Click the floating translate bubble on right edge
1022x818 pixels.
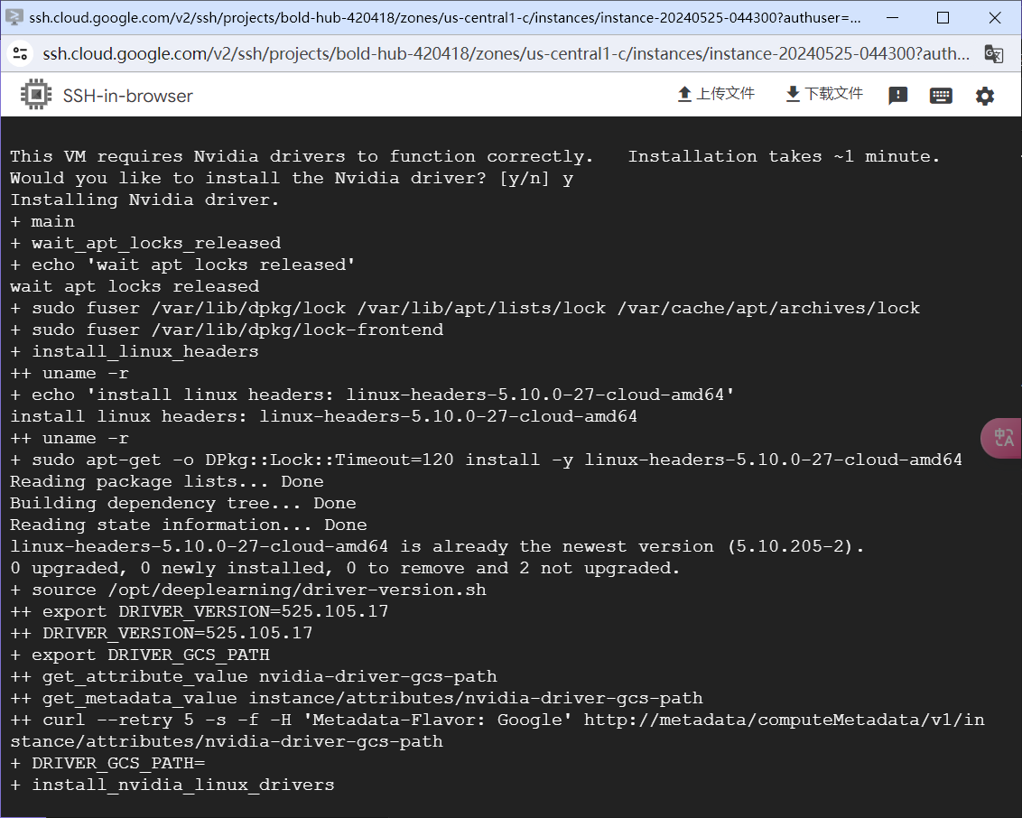click(1001, 438)
